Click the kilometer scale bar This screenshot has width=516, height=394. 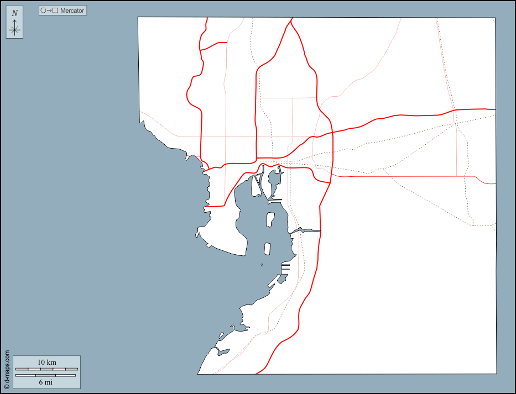(x=46, y=369)
